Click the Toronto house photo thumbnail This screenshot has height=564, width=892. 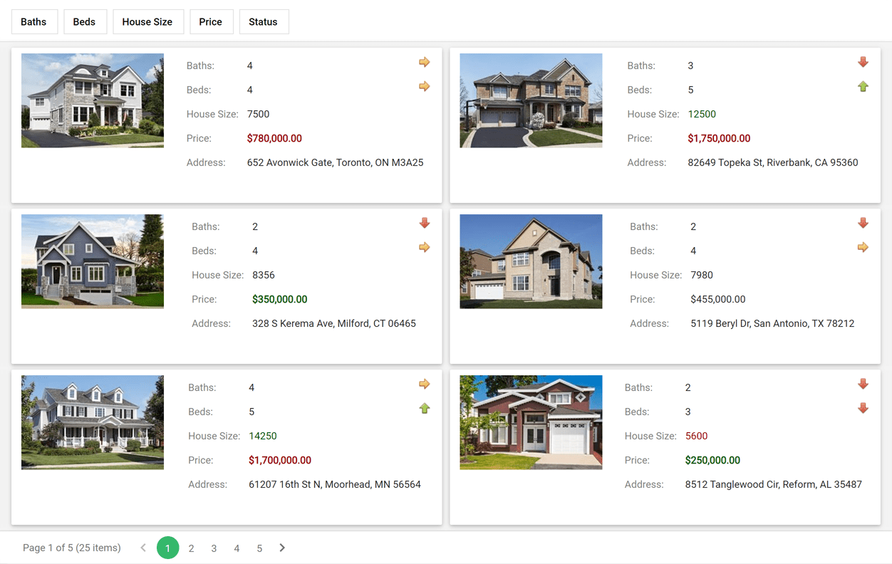[x=93, y=100]
